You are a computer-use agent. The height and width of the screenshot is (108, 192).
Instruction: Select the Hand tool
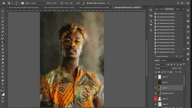pyautogui.click(x=3, y=80)
